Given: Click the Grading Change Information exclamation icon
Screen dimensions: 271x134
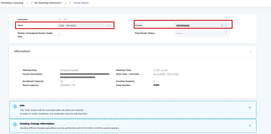Looking at the screenshot, I should (15, 125).
